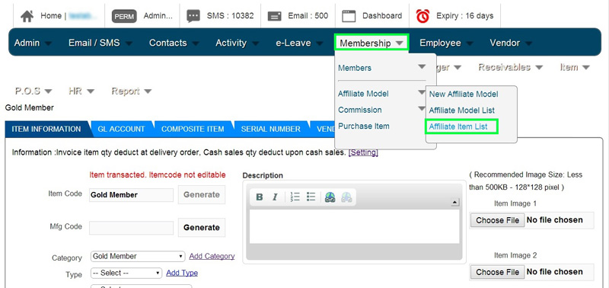Click the PERM badge icon
609x288 pixels.
124,16
